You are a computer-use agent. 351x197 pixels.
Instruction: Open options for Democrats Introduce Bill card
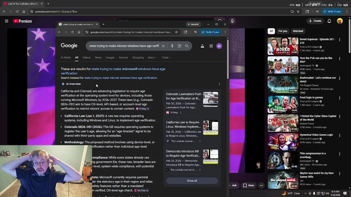200,170
